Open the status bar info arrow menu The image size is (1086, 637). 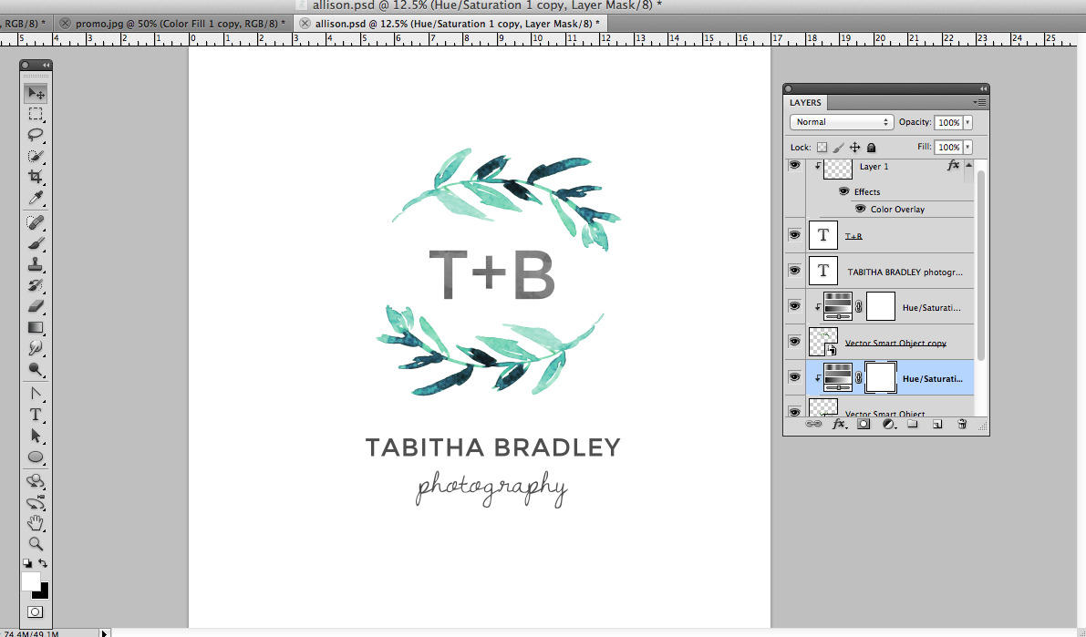click(104, 632)
